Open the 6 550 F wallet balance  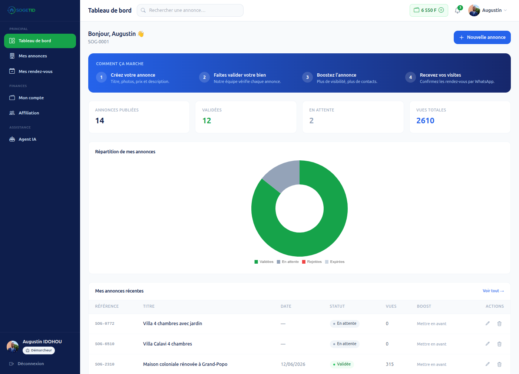point(429,10)
